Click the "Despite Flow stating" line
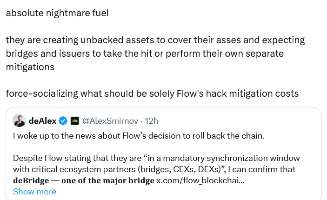327x200 pixels. point(156,158)
